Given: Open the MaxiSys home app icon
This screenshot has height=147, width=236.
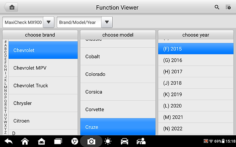Looking at the screenshot, I should pyautogui.click(x=42, y=141).
